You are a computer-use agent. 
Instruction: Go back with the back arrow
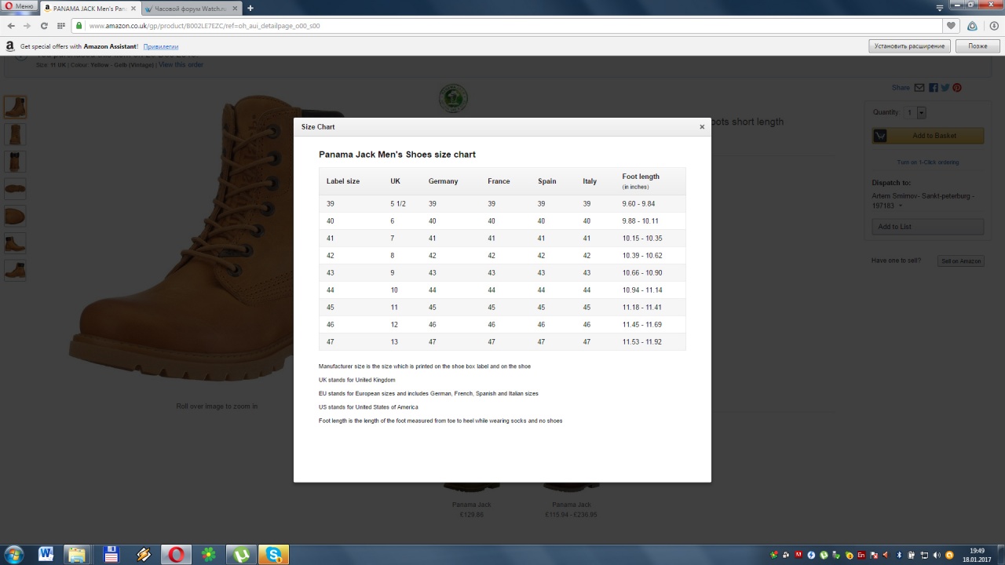pos(11,26)
